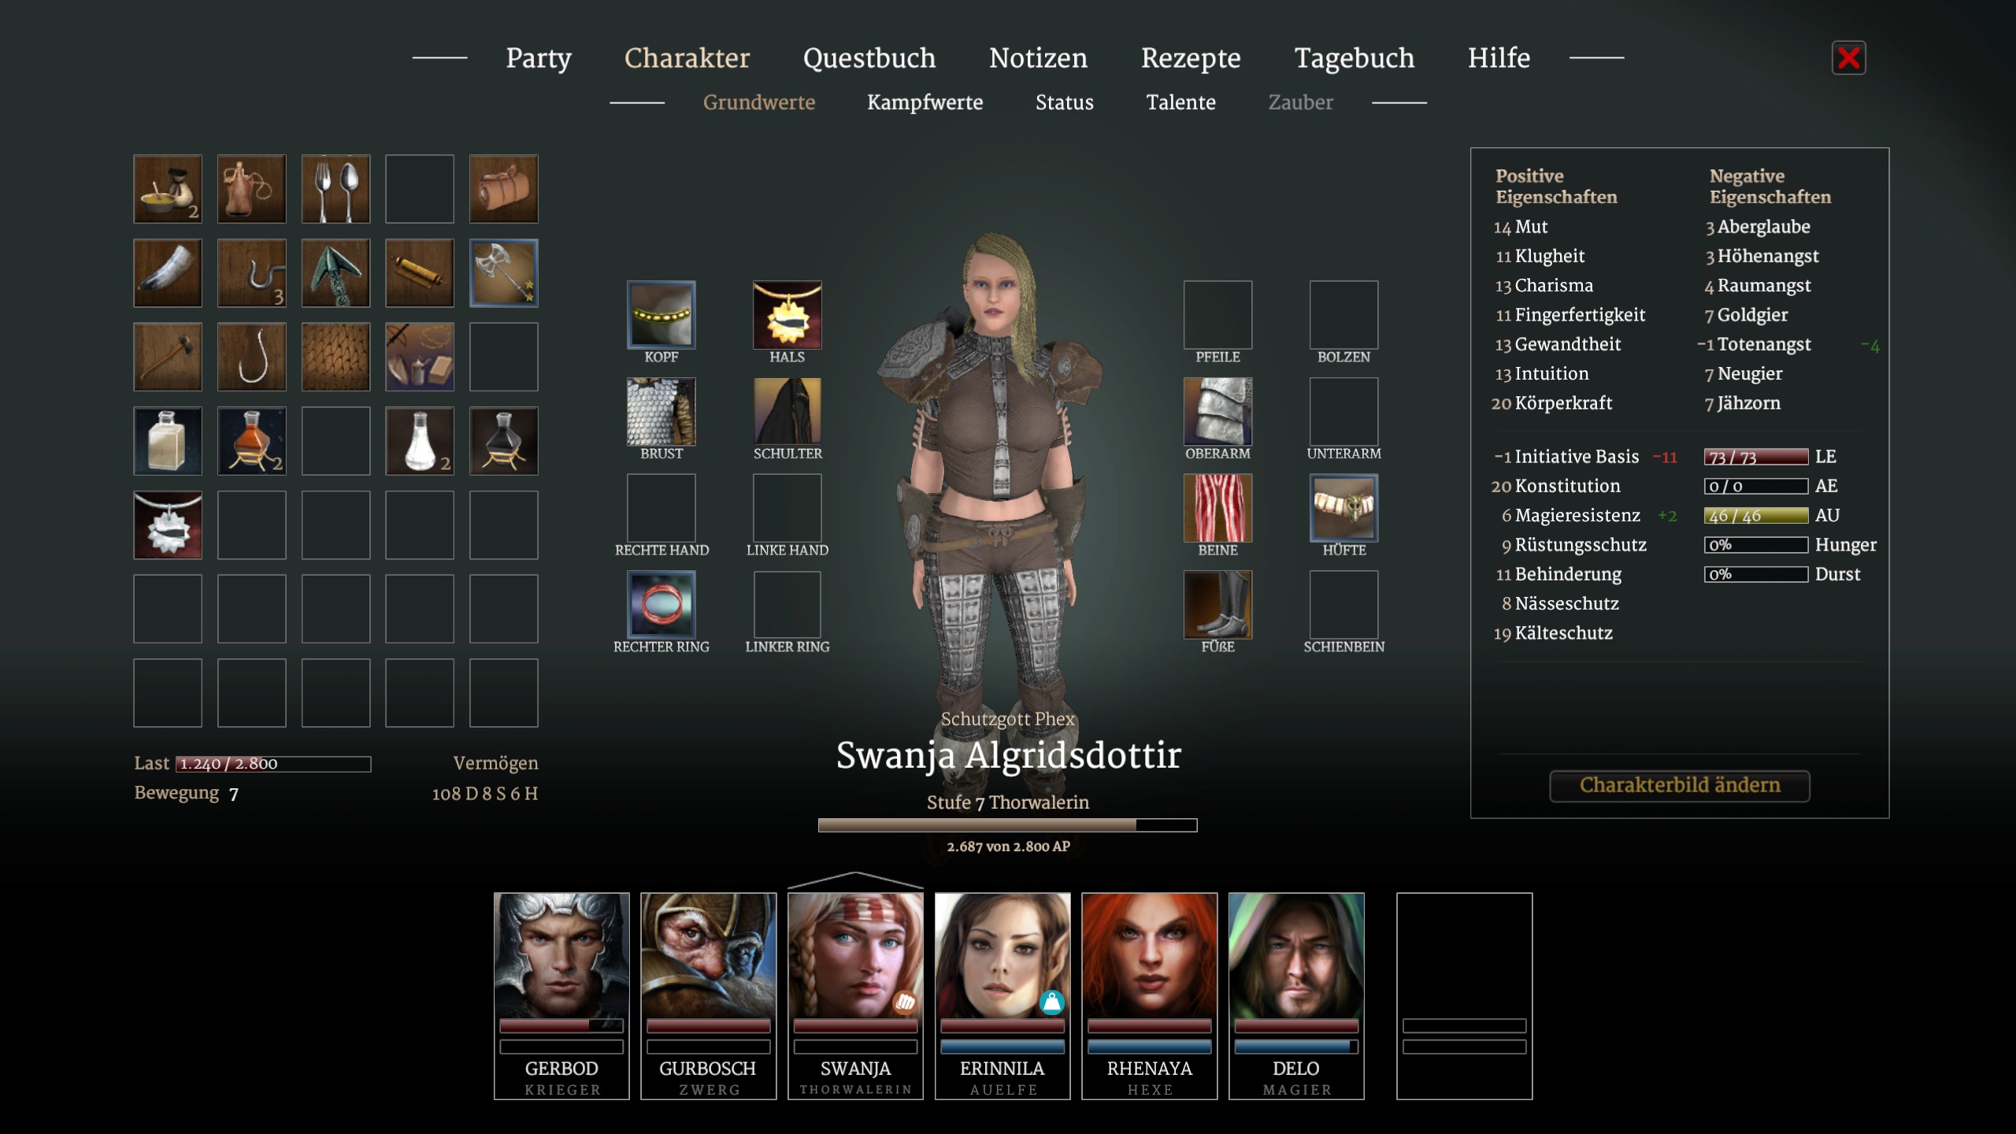Select the orange potion flask stack

click(252, 441)
